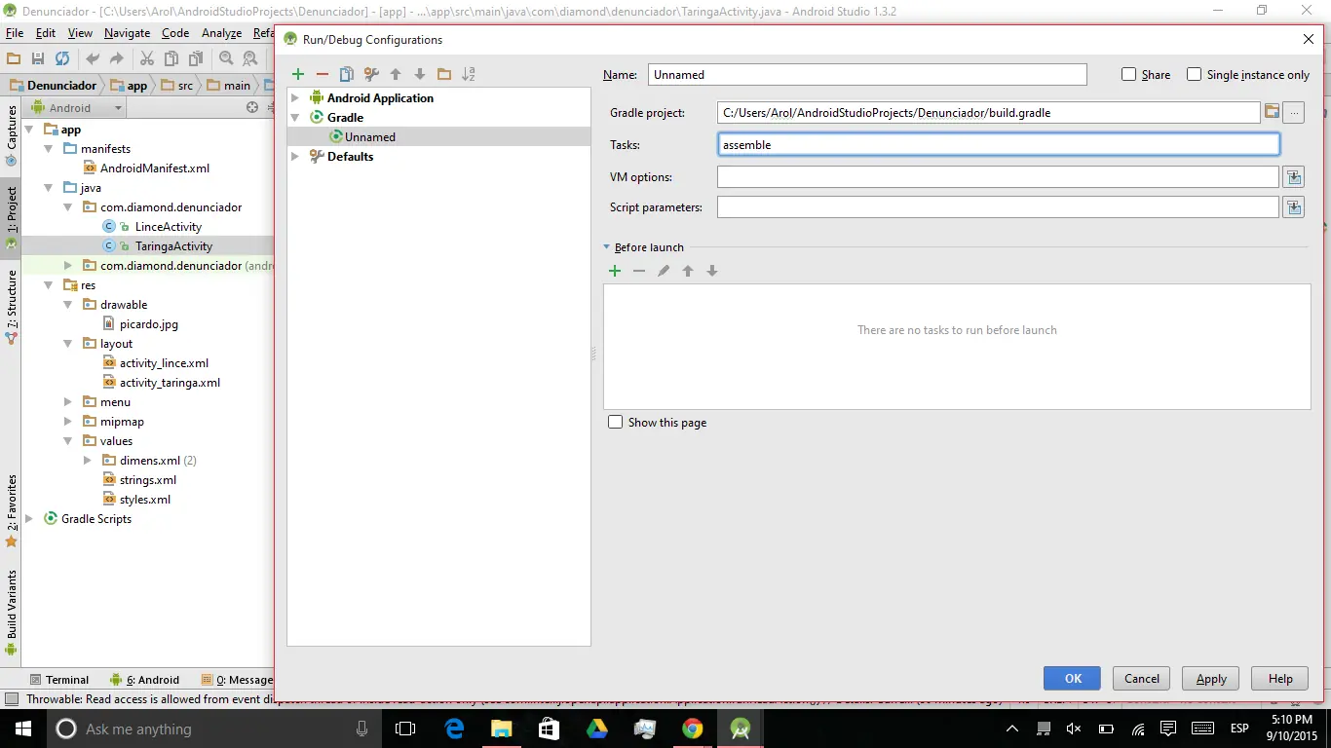Viewport: 1331px width, 748px height.
Task: Check the Show this page checkbox
Action: (615, 422)
